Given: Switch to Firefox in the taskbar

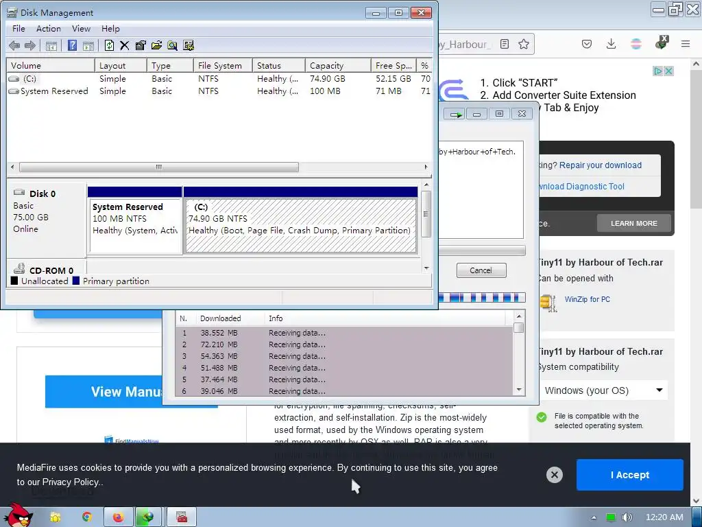Looking at the screenshot, I should pos(118,517).
